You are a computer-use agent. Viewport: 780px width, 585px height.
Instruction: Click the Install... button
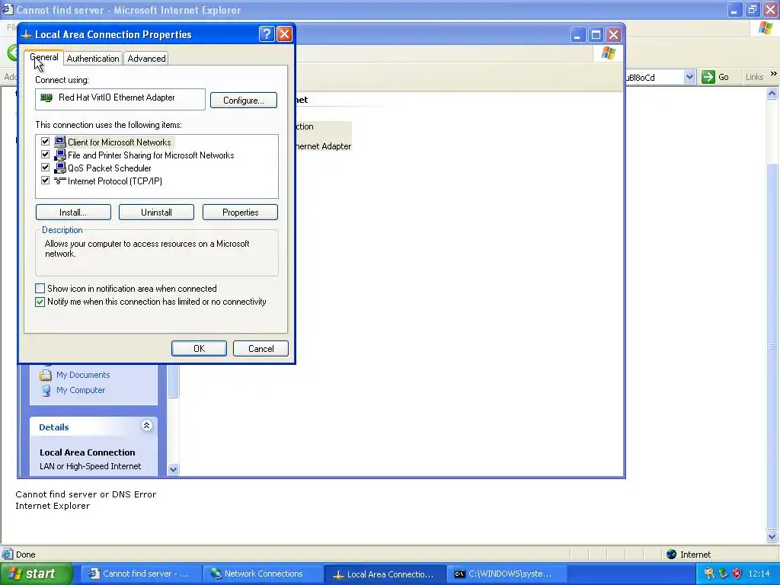[x=73, y=213]
